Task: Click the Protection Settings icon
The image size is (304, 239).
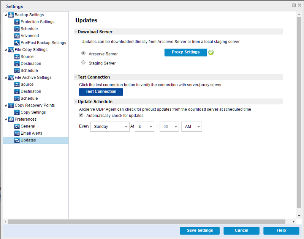Action: click(17, 22)
